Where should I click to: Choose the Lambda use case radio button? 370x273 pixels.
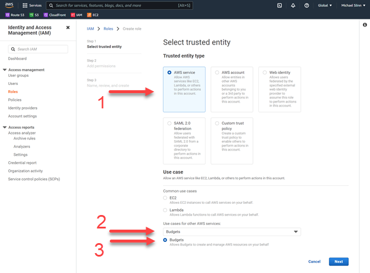click(165, 210)
